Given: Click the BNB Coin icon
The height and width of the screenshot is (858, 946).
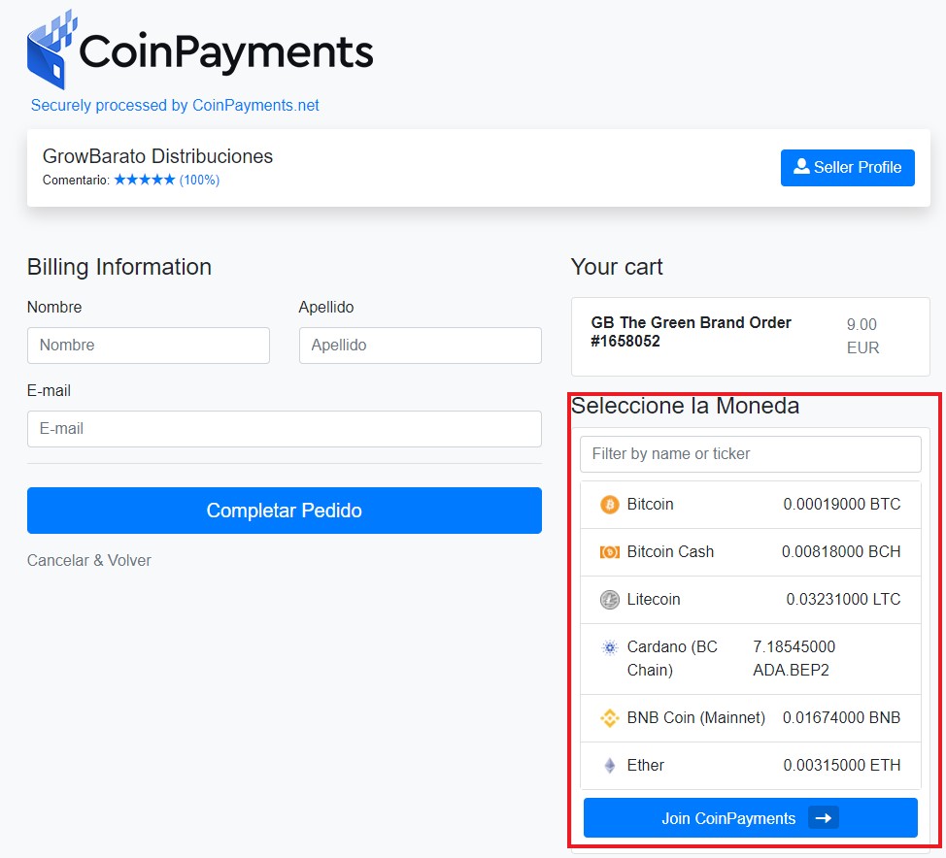Looking at the screenshot, I should click(609, 718).
